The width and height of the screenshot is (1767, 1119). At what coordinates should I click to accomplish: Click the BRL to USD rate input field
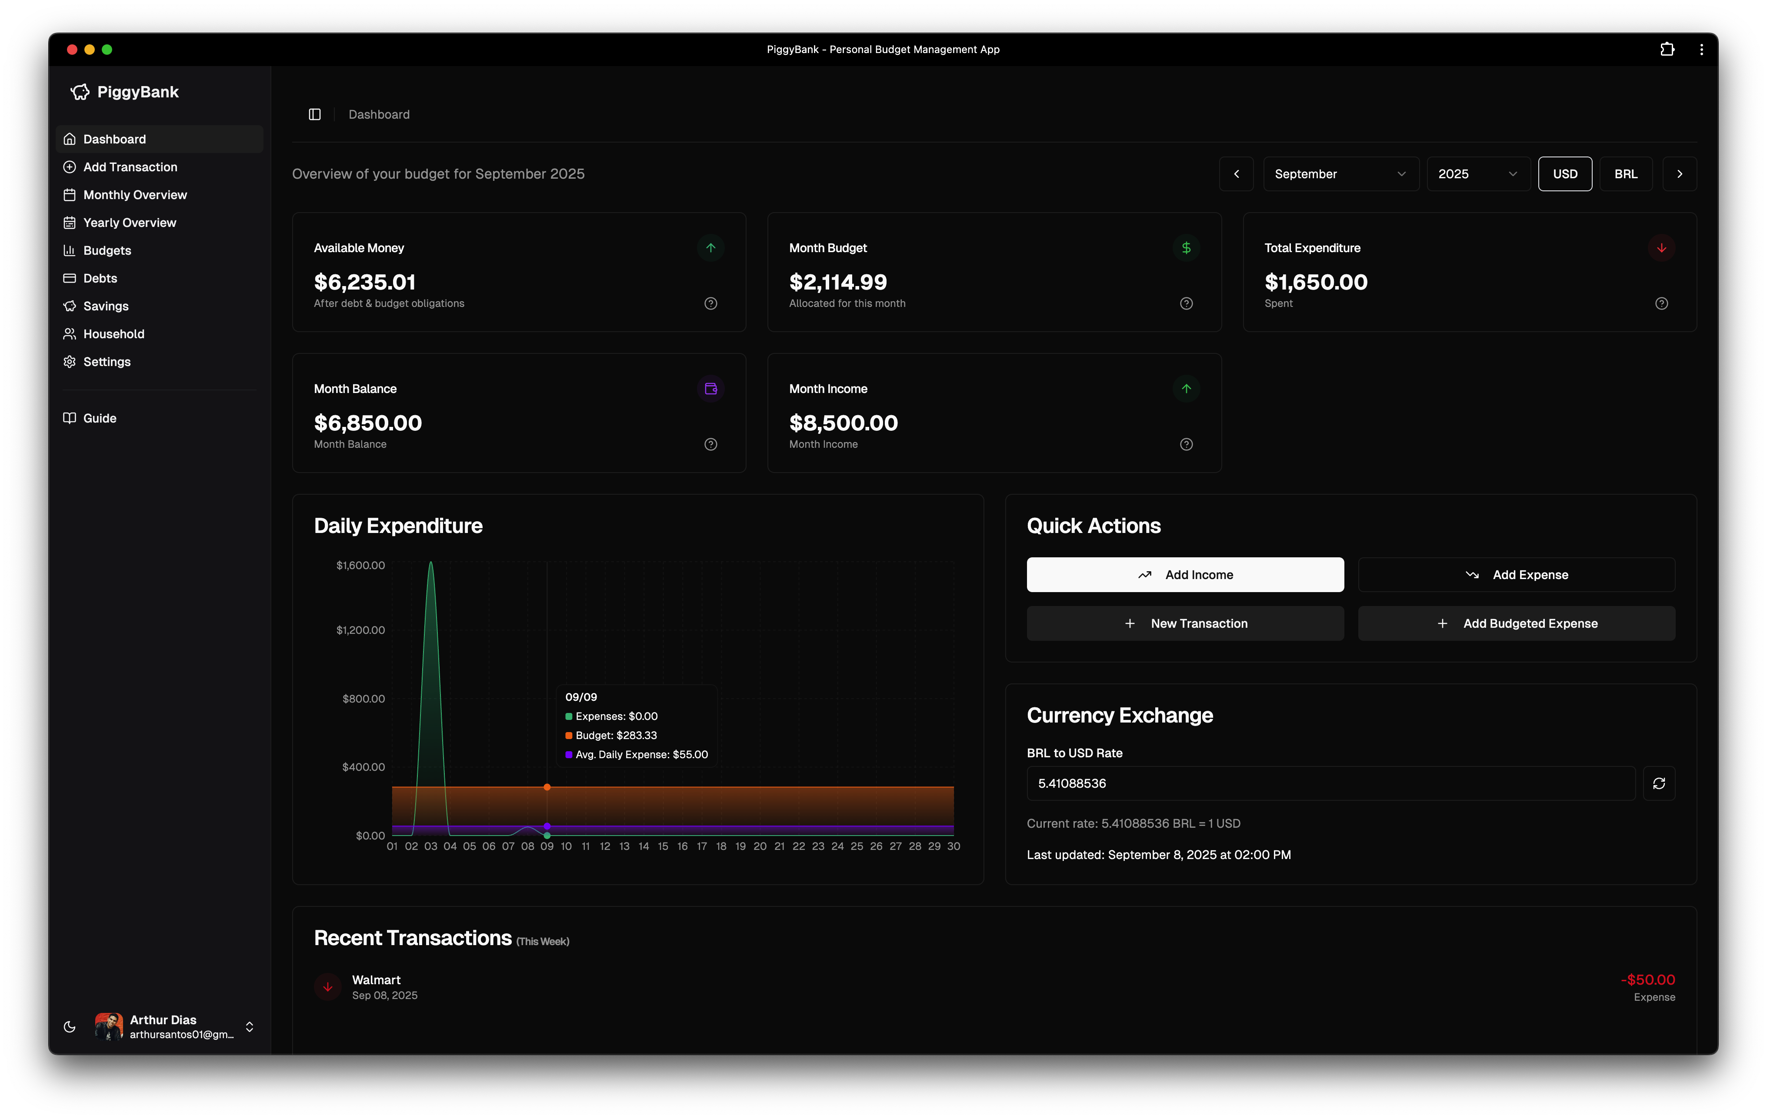pyautogui.click(x=1330, y=784)
